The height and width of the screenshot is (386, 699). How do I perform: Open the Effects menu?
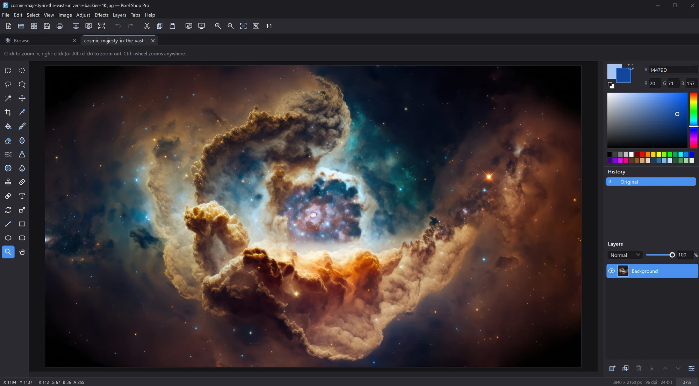pos(101,15)
